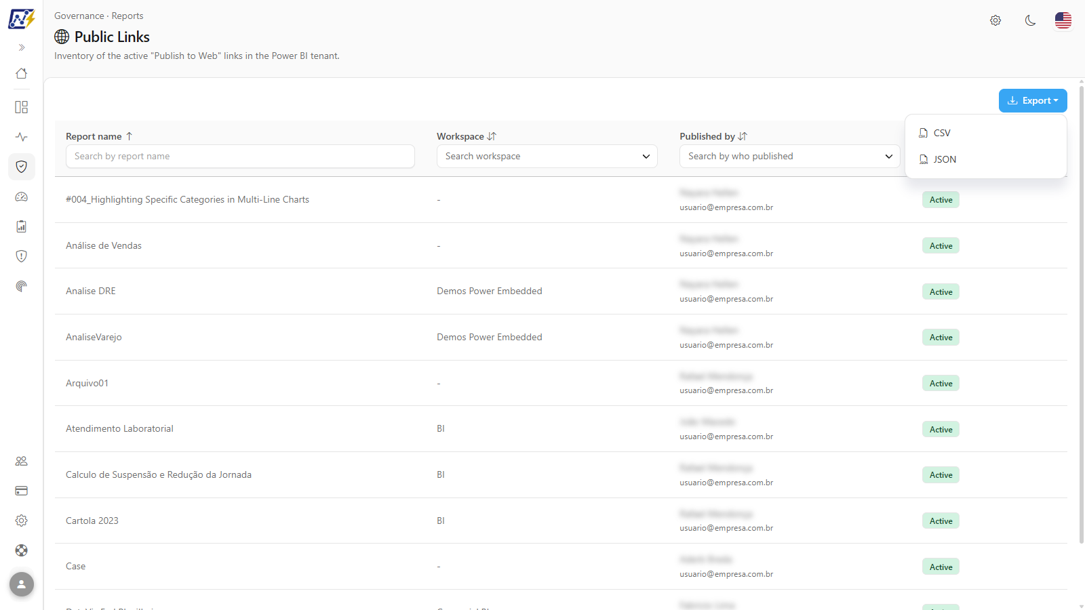Image resolution: width=1085 pixels, height=610 pixels.
Task: Open the report document icon in sidebar
Action: pyautogui.click(x=22, y=226)
